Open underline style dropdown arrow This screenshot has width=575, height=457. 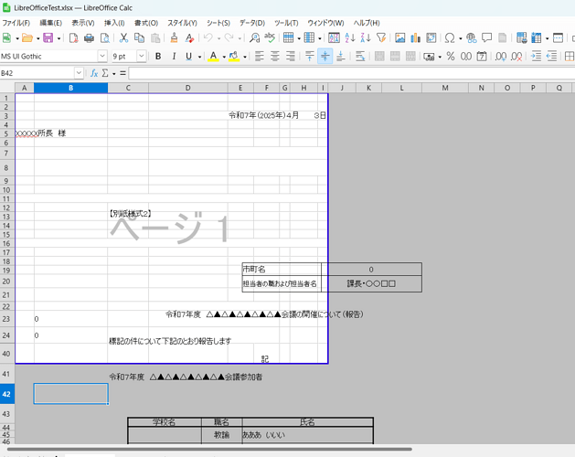click(199, 57)
